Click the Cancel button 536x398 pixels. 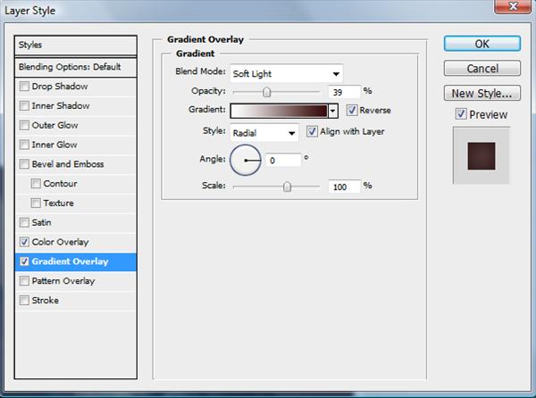(482, 69)
